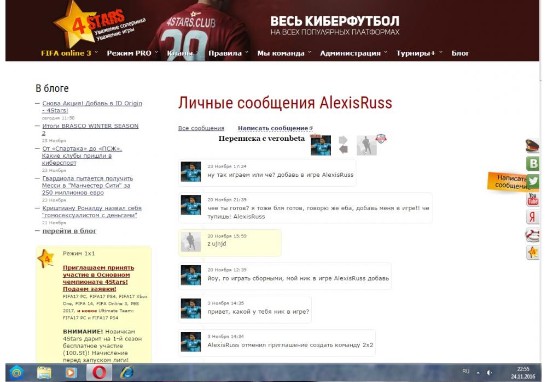Click the VK social icon in sidebar
The image size is (547, 382).
tap(533, 163)
